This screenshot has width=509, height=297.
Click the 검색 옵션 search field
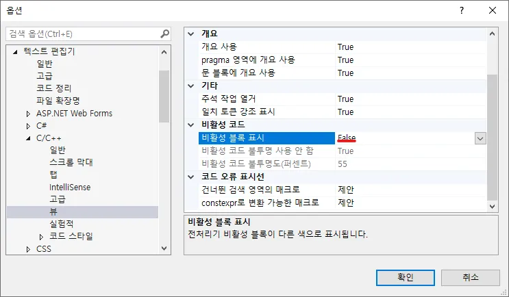pyautogui.click(x=82, y=34)
